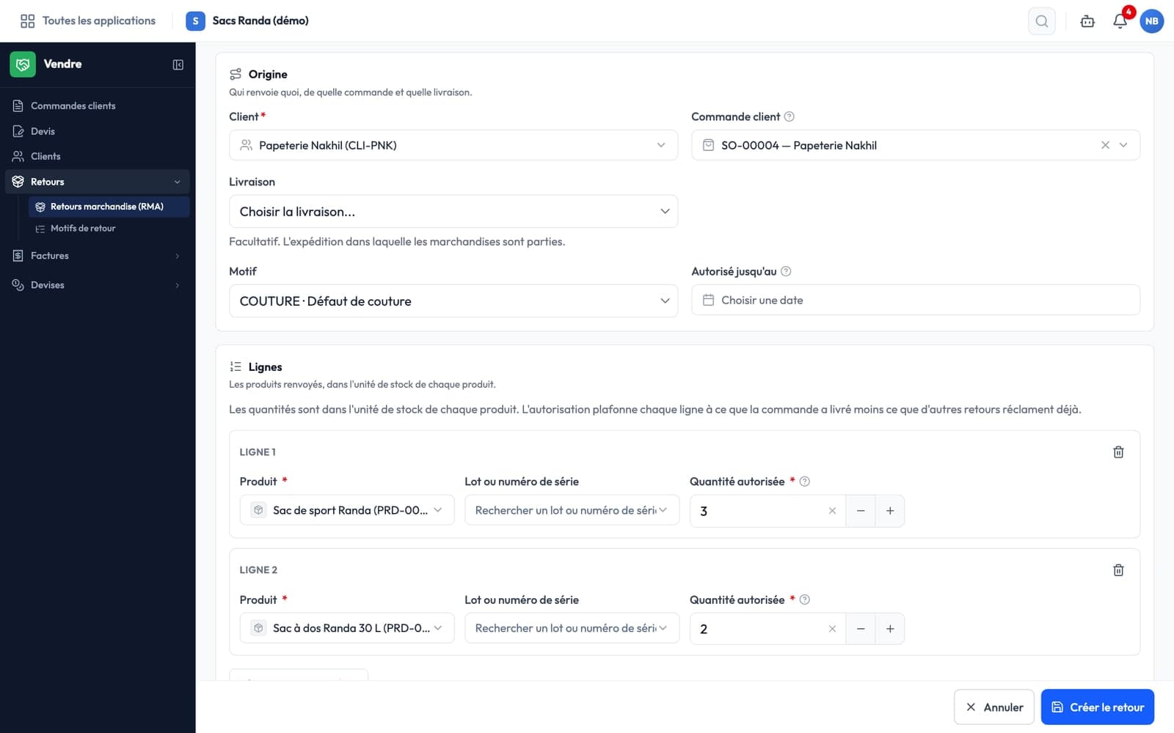Clear the quantity 3 in Ligne 1
1174x733 pixels.
pos(832,511)
